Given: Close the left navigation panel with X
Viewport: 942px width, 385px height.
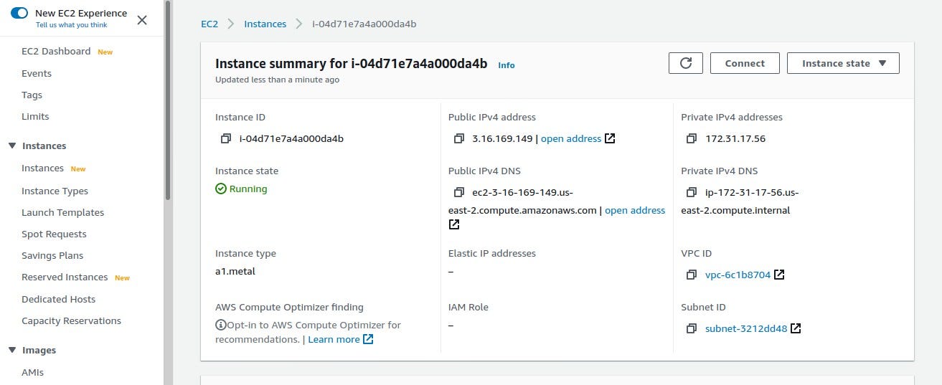Looking at the screenshot, I should [142, 20].
